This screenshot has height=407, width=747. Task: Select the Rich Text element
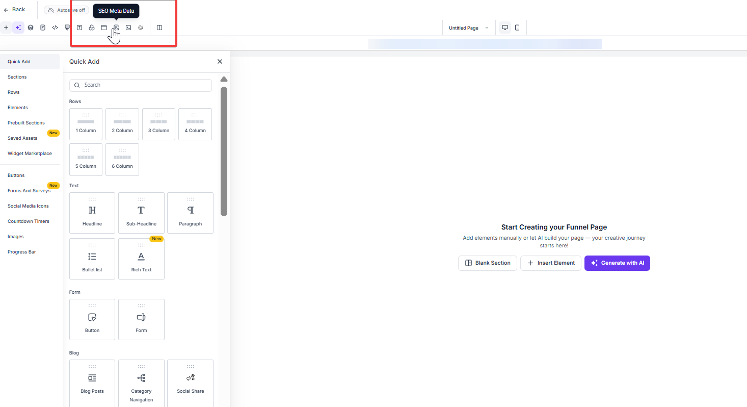pyautogui.click(x=141, y=259)
